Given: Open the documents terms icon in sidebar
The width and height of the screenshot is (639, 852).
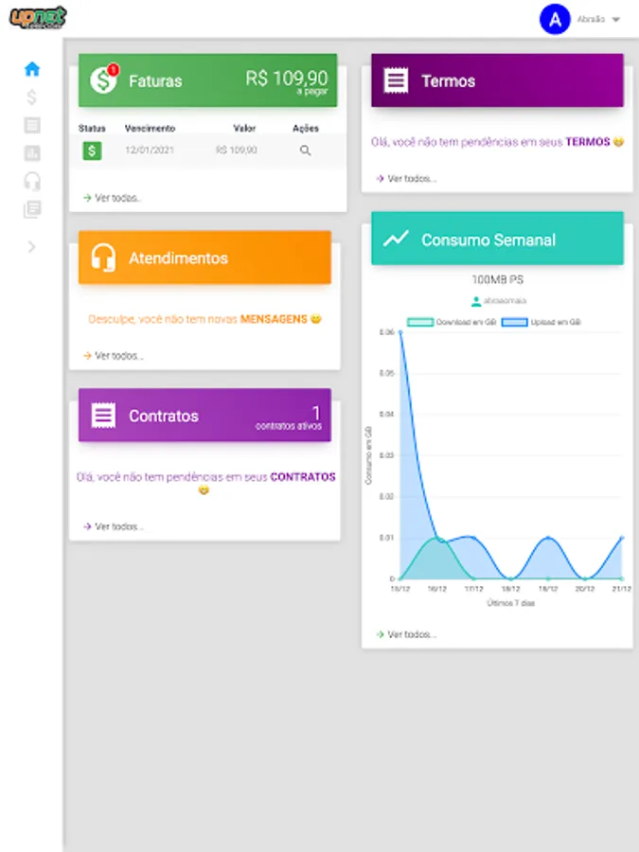Looking at the screenshot, I should 32,209.
